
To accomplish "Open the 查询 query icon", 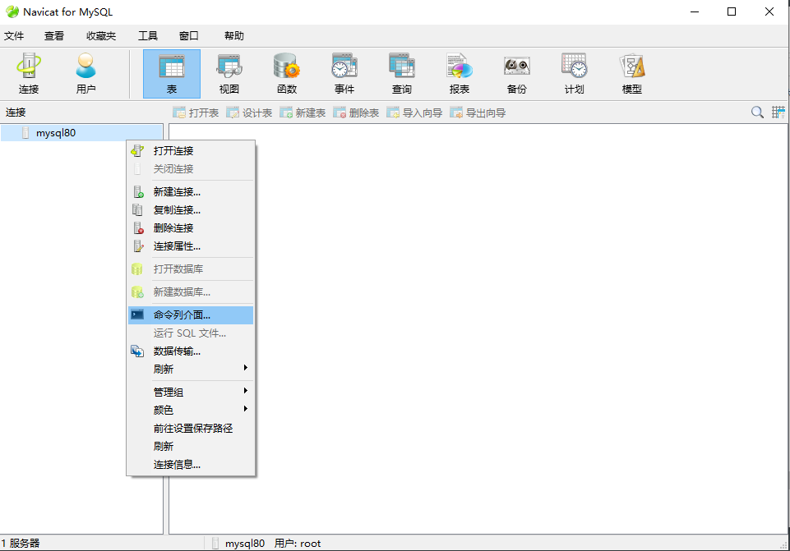I will (401, 73).
